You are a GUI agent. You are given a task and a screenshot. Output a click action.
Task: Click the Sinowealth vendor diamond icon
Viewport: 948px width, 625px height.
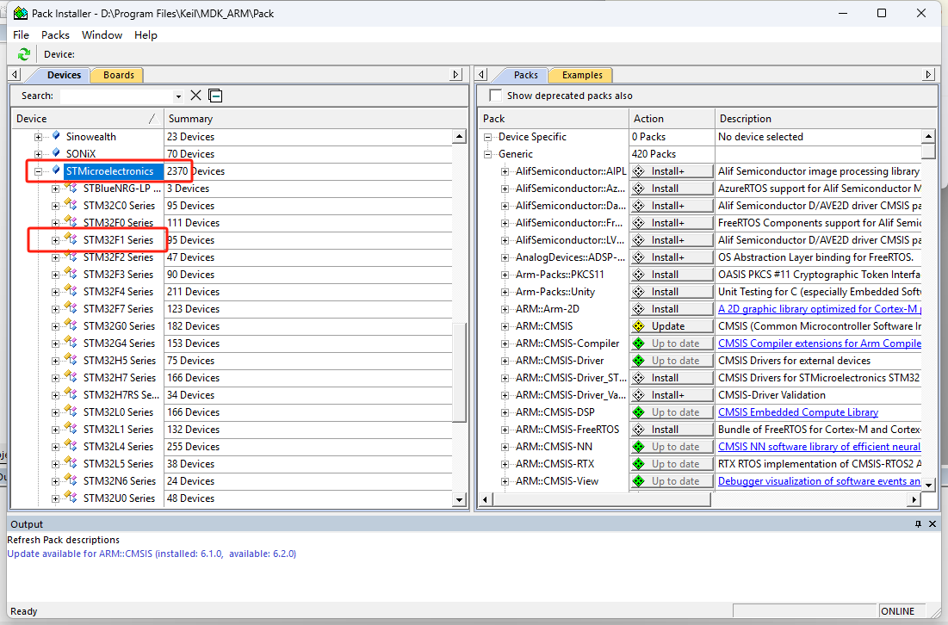click(56, 136)
